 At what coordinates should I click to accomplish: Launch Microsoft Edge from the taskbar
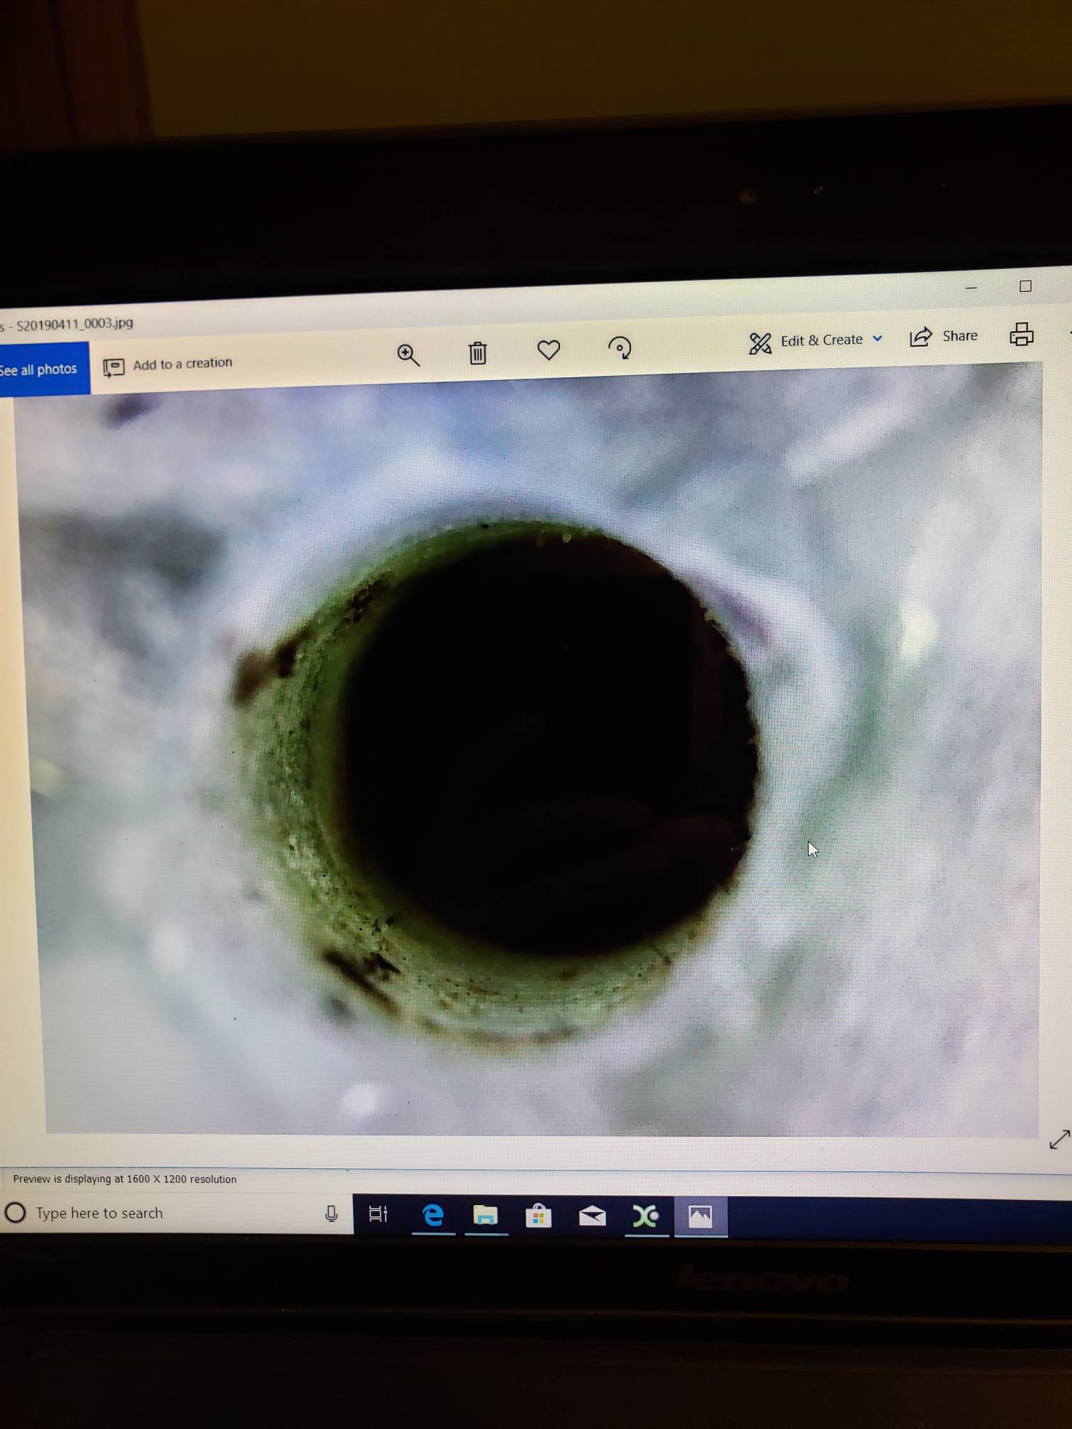432,1215
